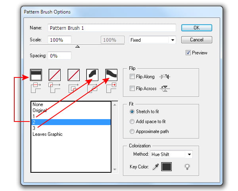Open the colorization Method dropdown
Viewport: 238px width, 191px height.
tap(171, 154)
